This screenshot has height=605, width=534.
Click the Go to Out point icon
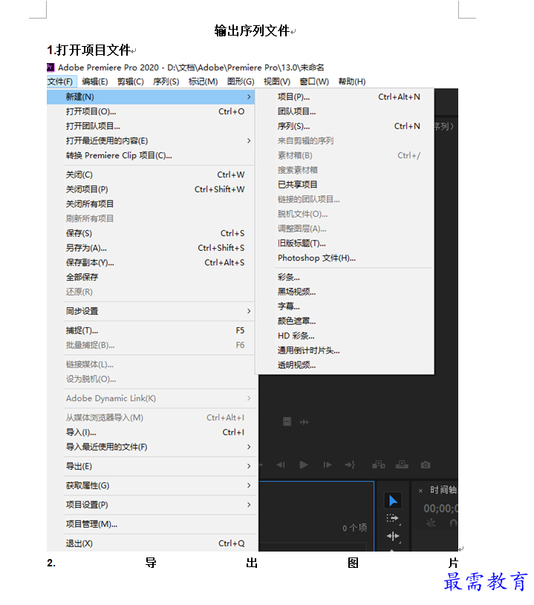(x=350, y=465)
